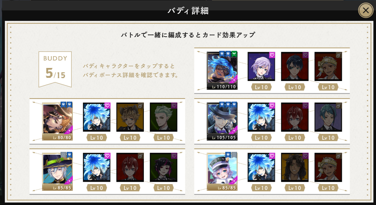Tap the blue-haired buddy next to the Lv 80/80 card
This screenshot has width=376, height=205.
coord(97,117)
